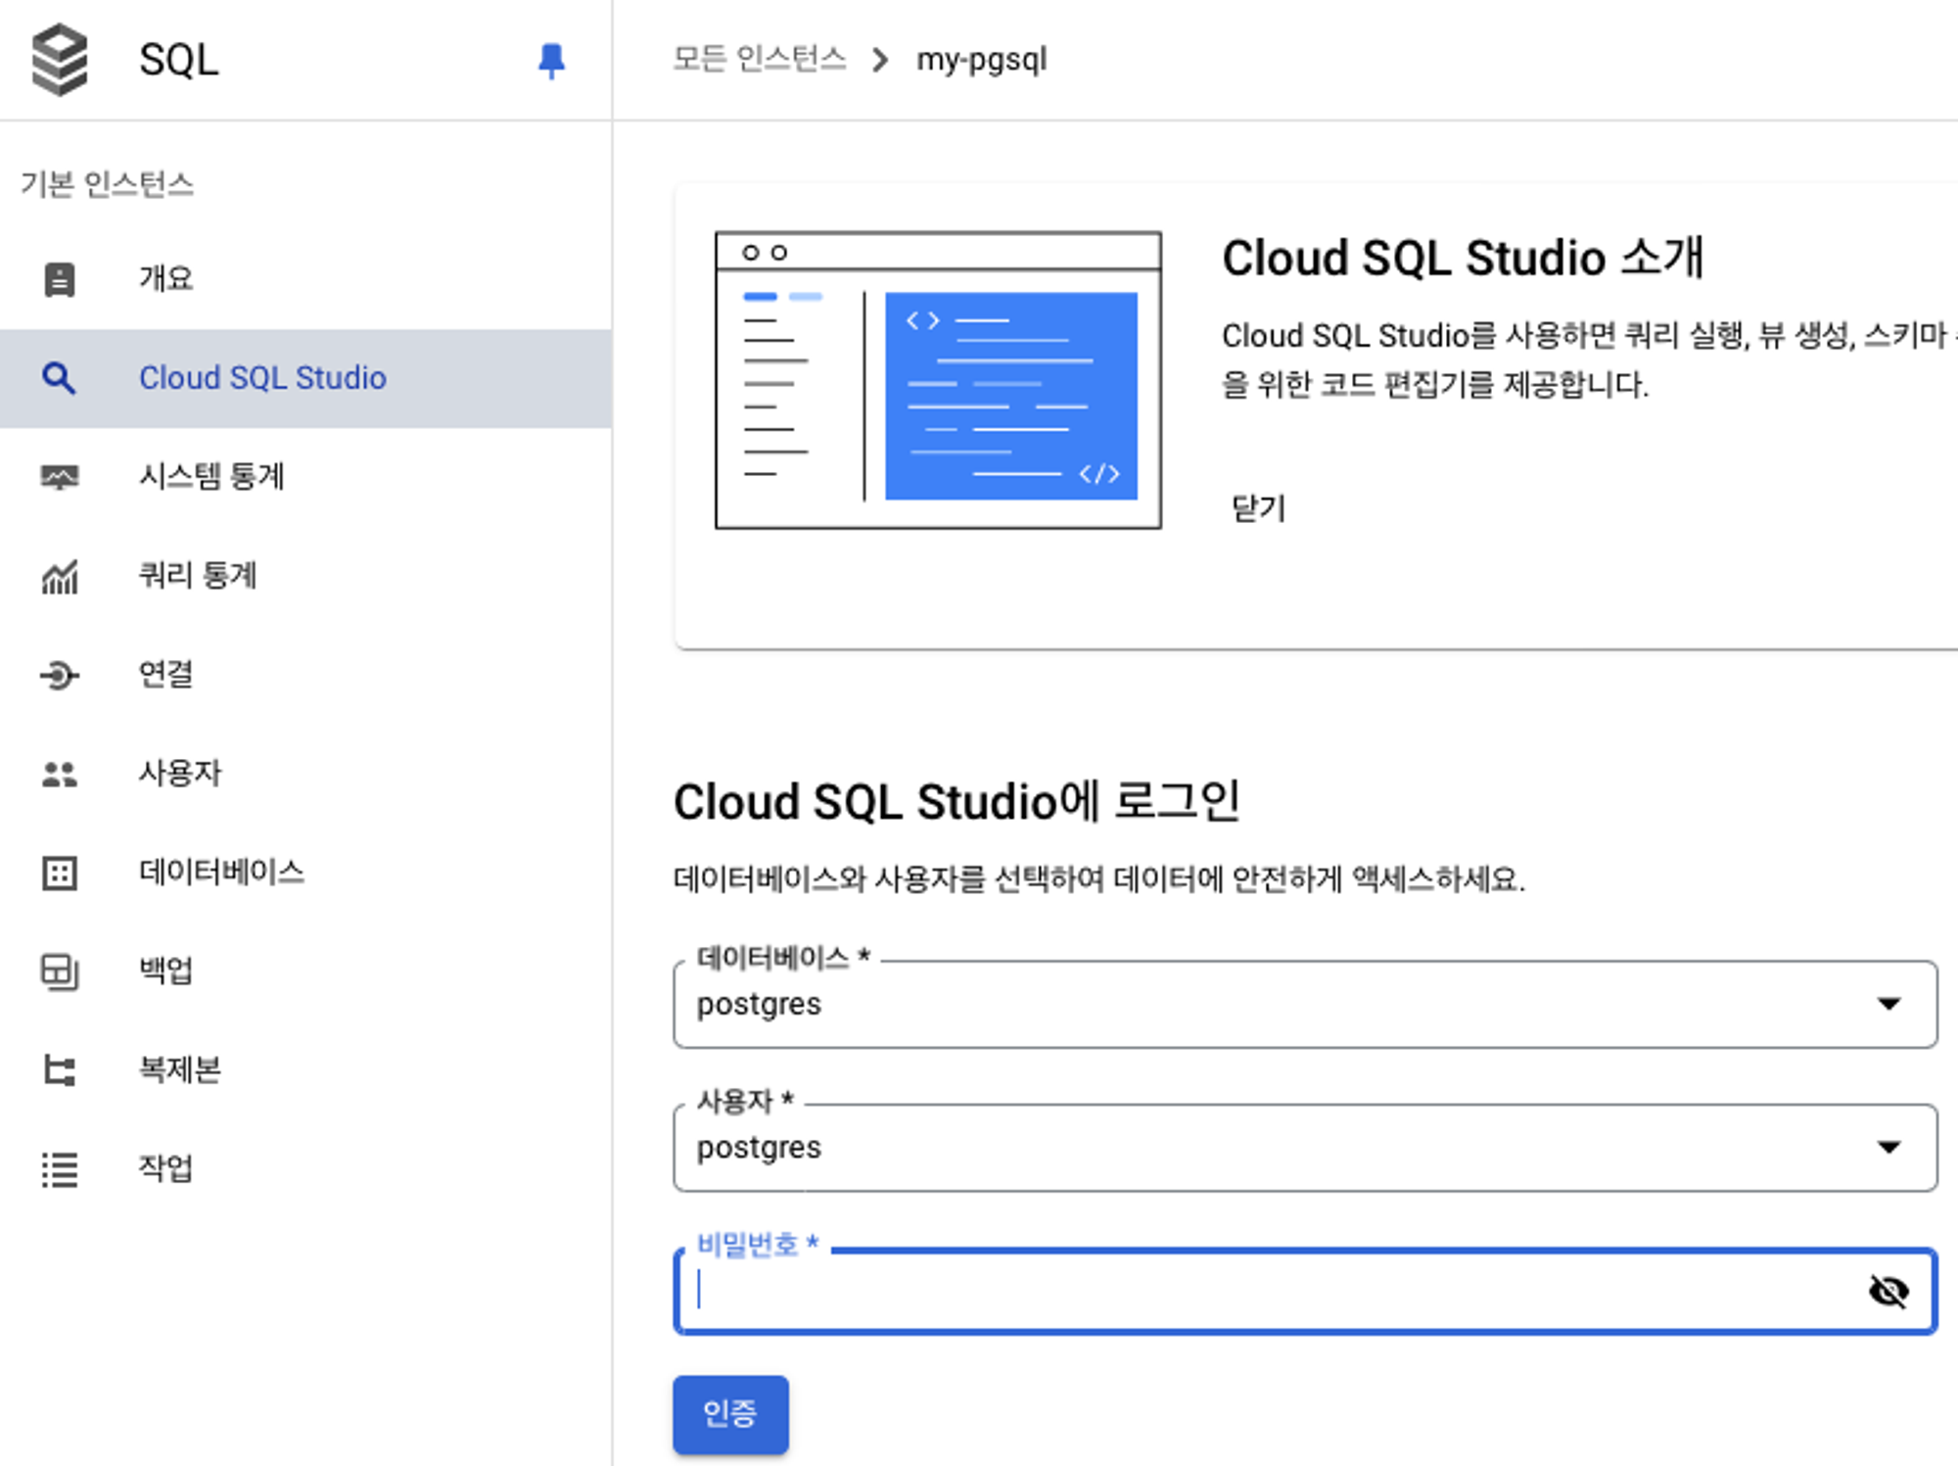Click 닫기 to dismiss intro card
1958x1466 pixels.
tap(1258, 508)
